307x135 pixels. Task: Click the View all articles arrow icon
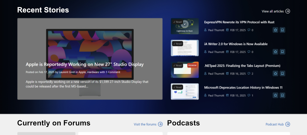(x=288, y=11)
